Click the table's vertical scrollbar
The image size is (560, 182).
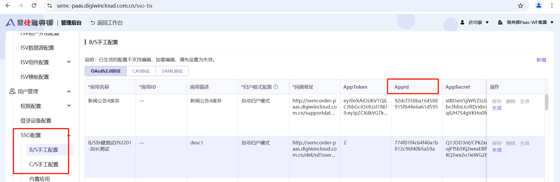[x=546, y=102]
